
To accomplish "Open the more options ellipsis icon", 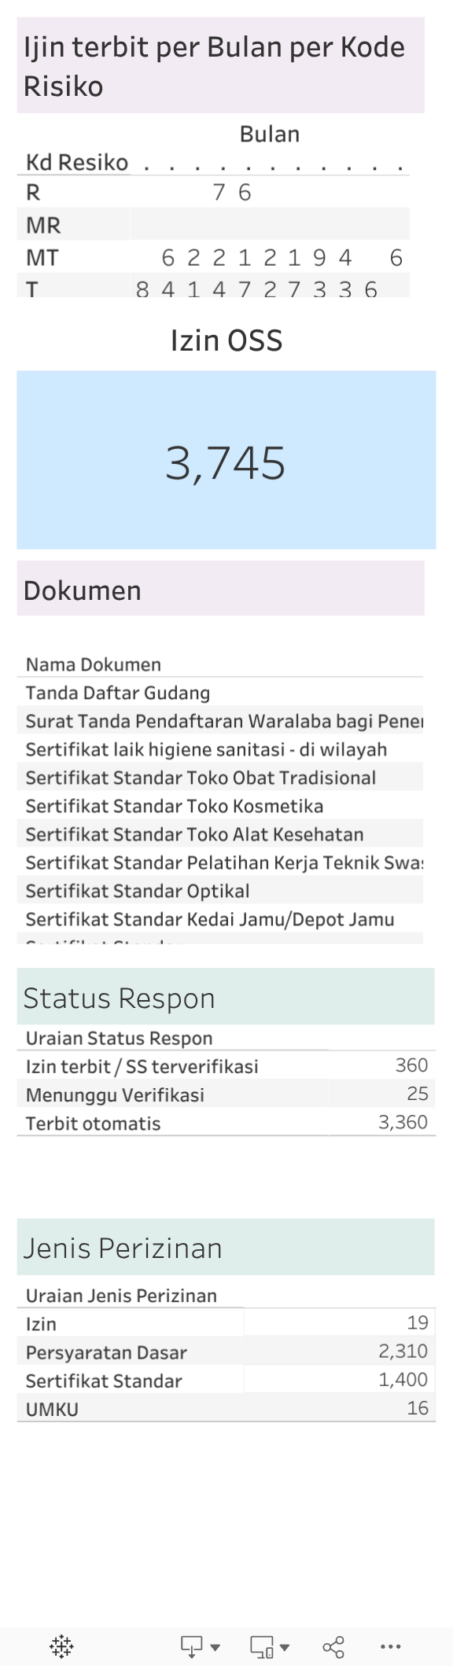I will tap(389, 1638).
